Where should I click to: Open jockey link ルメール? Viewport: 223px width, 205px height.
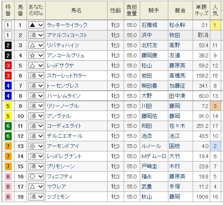[x=151, y=146]
